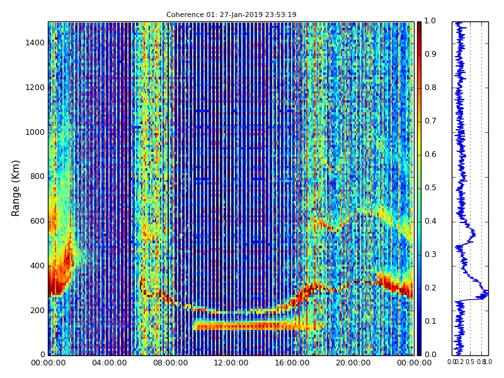Screen dimensions: 504x378
Task: Click the dark blue bottom of the colorbar
Action: tap(419, 350)
